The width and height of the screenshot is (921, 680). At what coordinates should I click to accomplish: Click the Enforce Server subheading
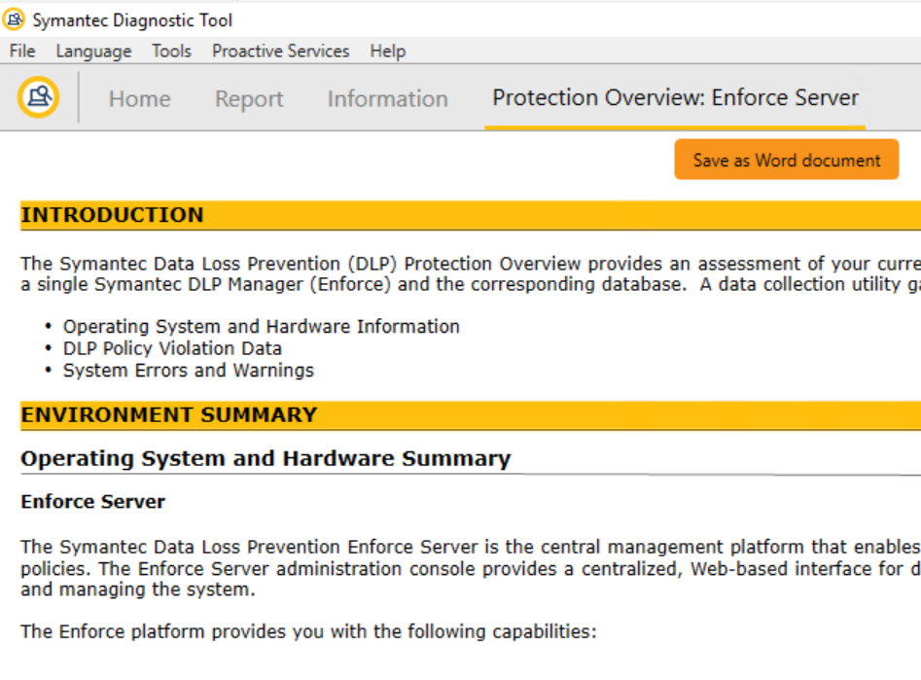(x=92, y=501)
